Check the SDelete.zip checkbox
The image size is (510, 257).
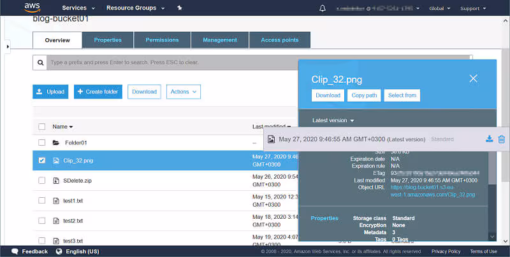[41, 181]
